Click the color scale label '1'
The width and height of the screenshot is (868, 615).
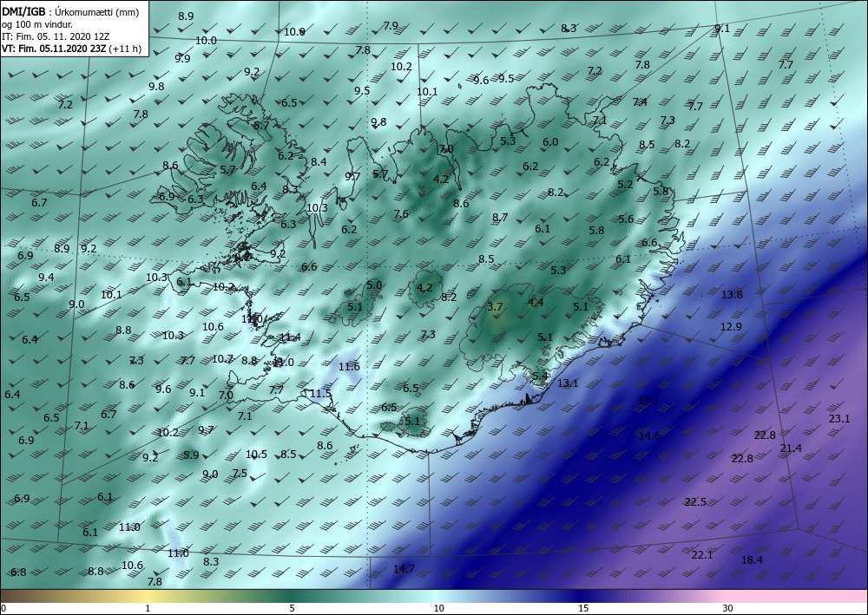pos(148,609)
